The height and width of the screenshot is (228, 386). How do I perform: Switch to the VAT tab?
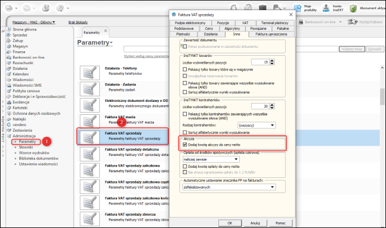(245, 23)
